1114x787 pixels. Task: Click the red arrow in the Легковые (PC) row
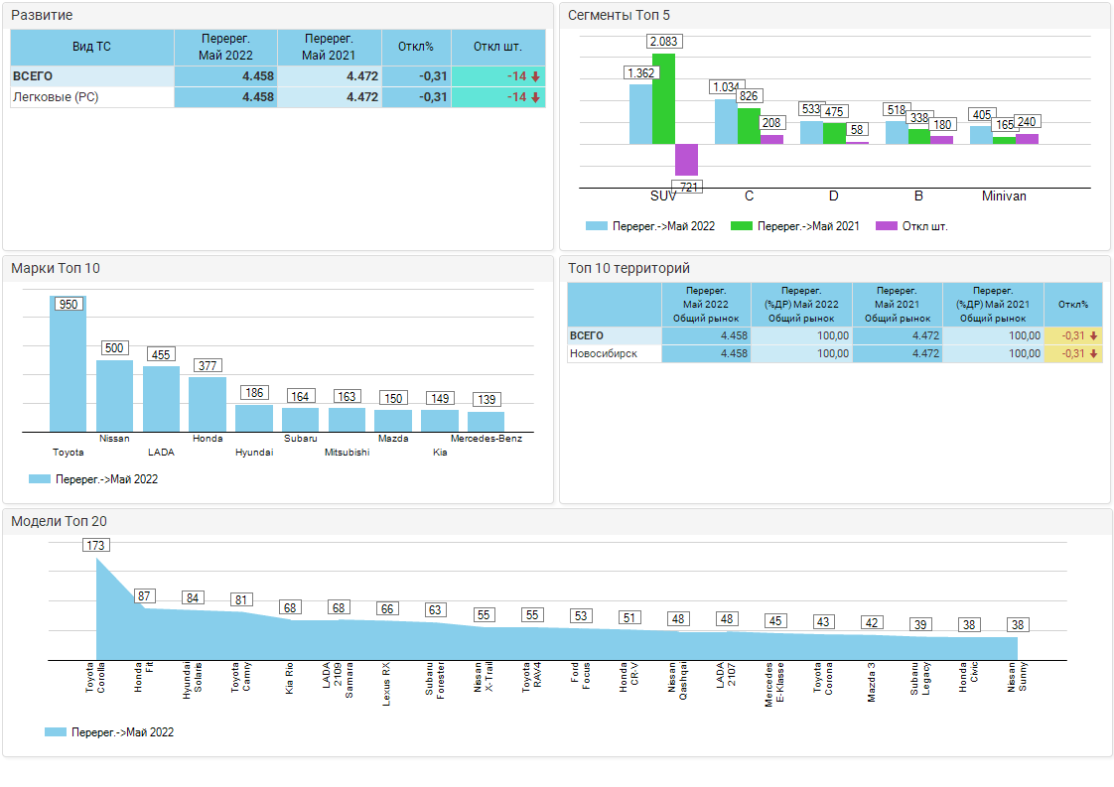[535, 97]
